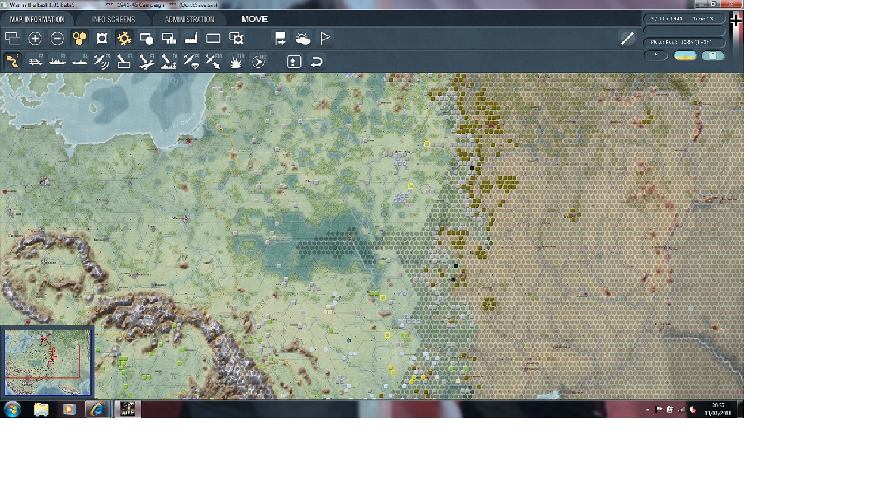Viewport: 875px width, 492px height.
Task: Toggle the yellow gear map overlay
Action: pyautogui.click(x=124, y=39)
